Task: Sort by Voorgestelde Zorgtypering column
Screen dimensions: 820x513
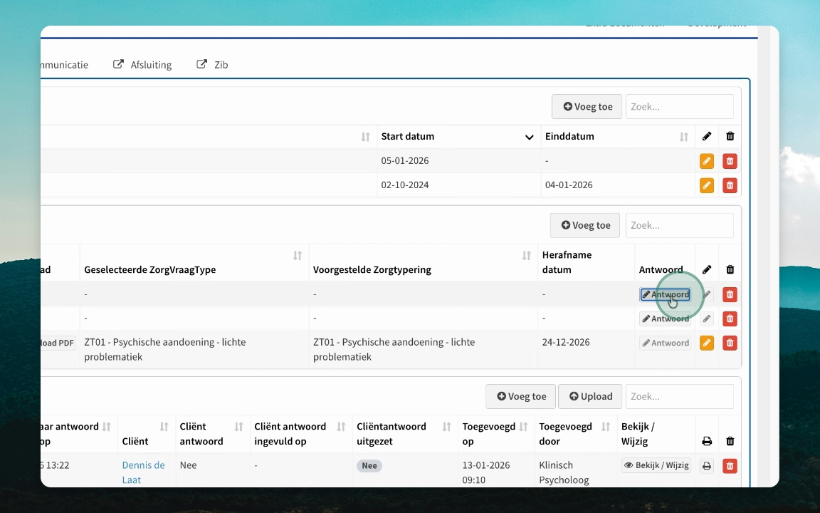Action: [x=526, y=256]
